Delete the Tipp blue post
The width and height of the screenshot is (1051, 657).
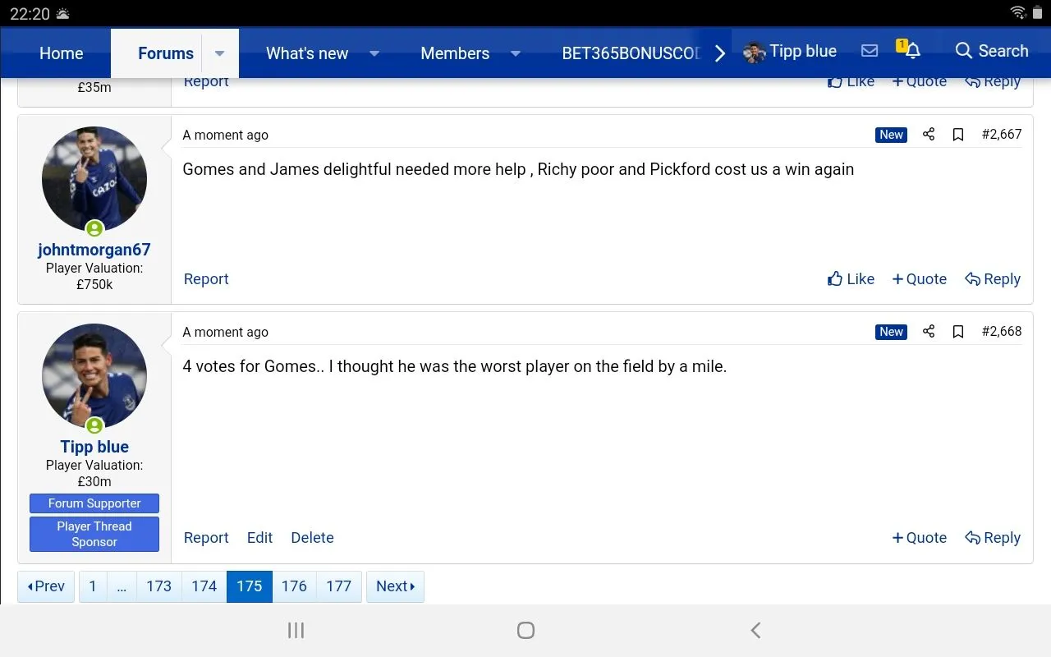[312, 538]
